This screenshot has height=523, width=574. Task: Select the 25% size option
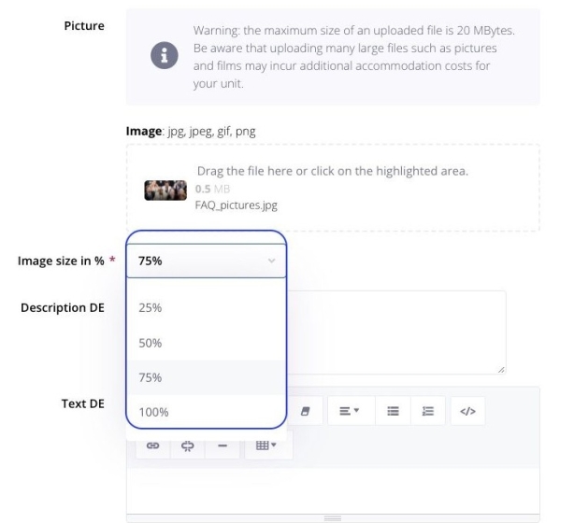click(151, 307)
